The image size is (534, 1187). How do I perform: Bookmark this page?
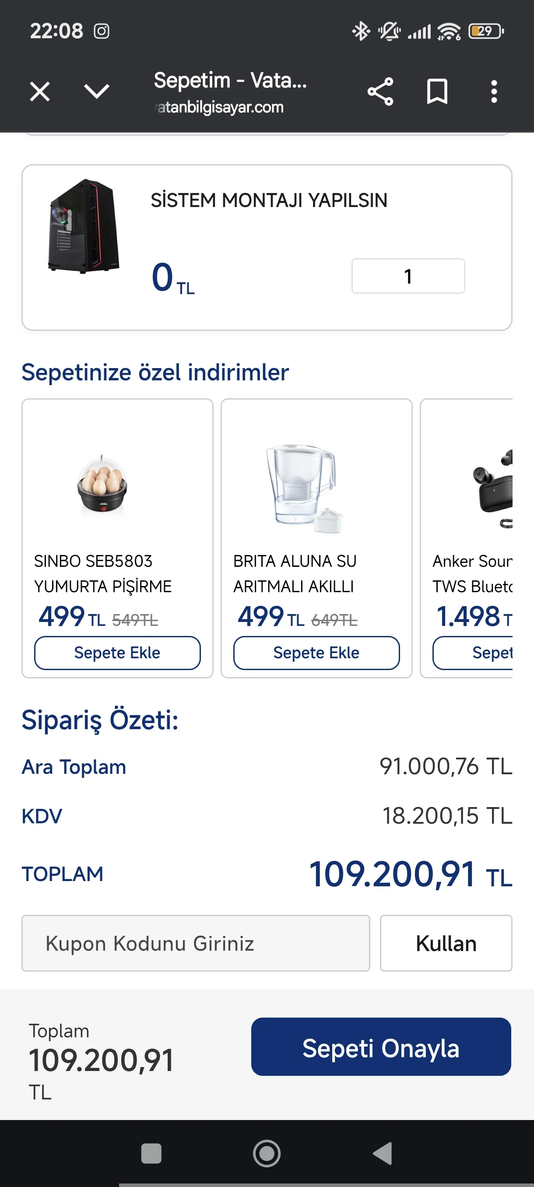tap(437, 91)
